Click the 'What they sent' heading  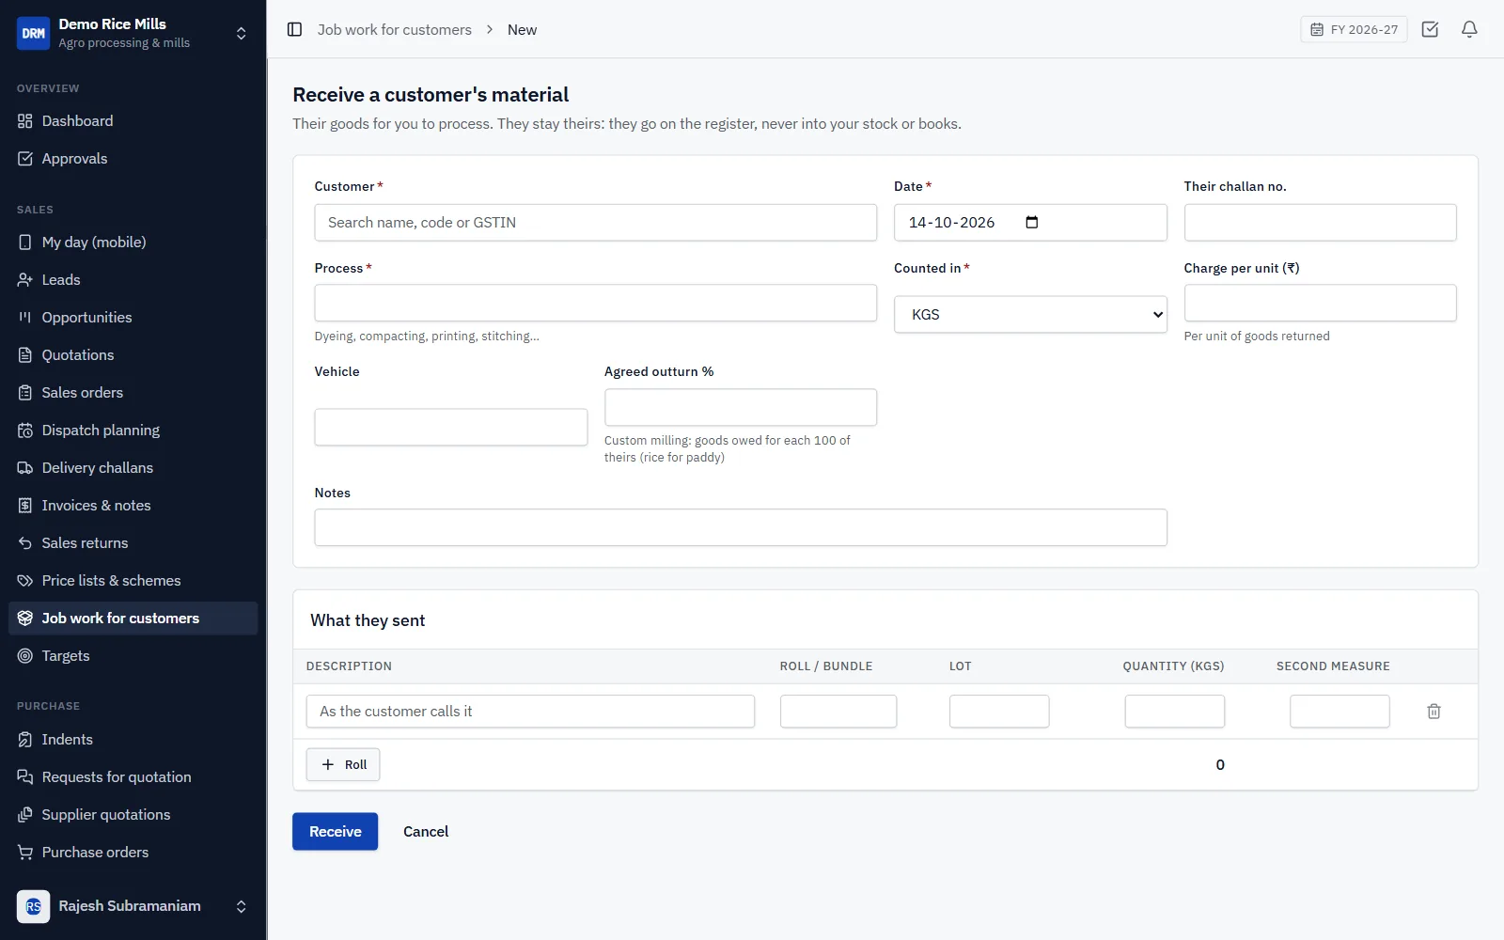click(x=368, y=620)
